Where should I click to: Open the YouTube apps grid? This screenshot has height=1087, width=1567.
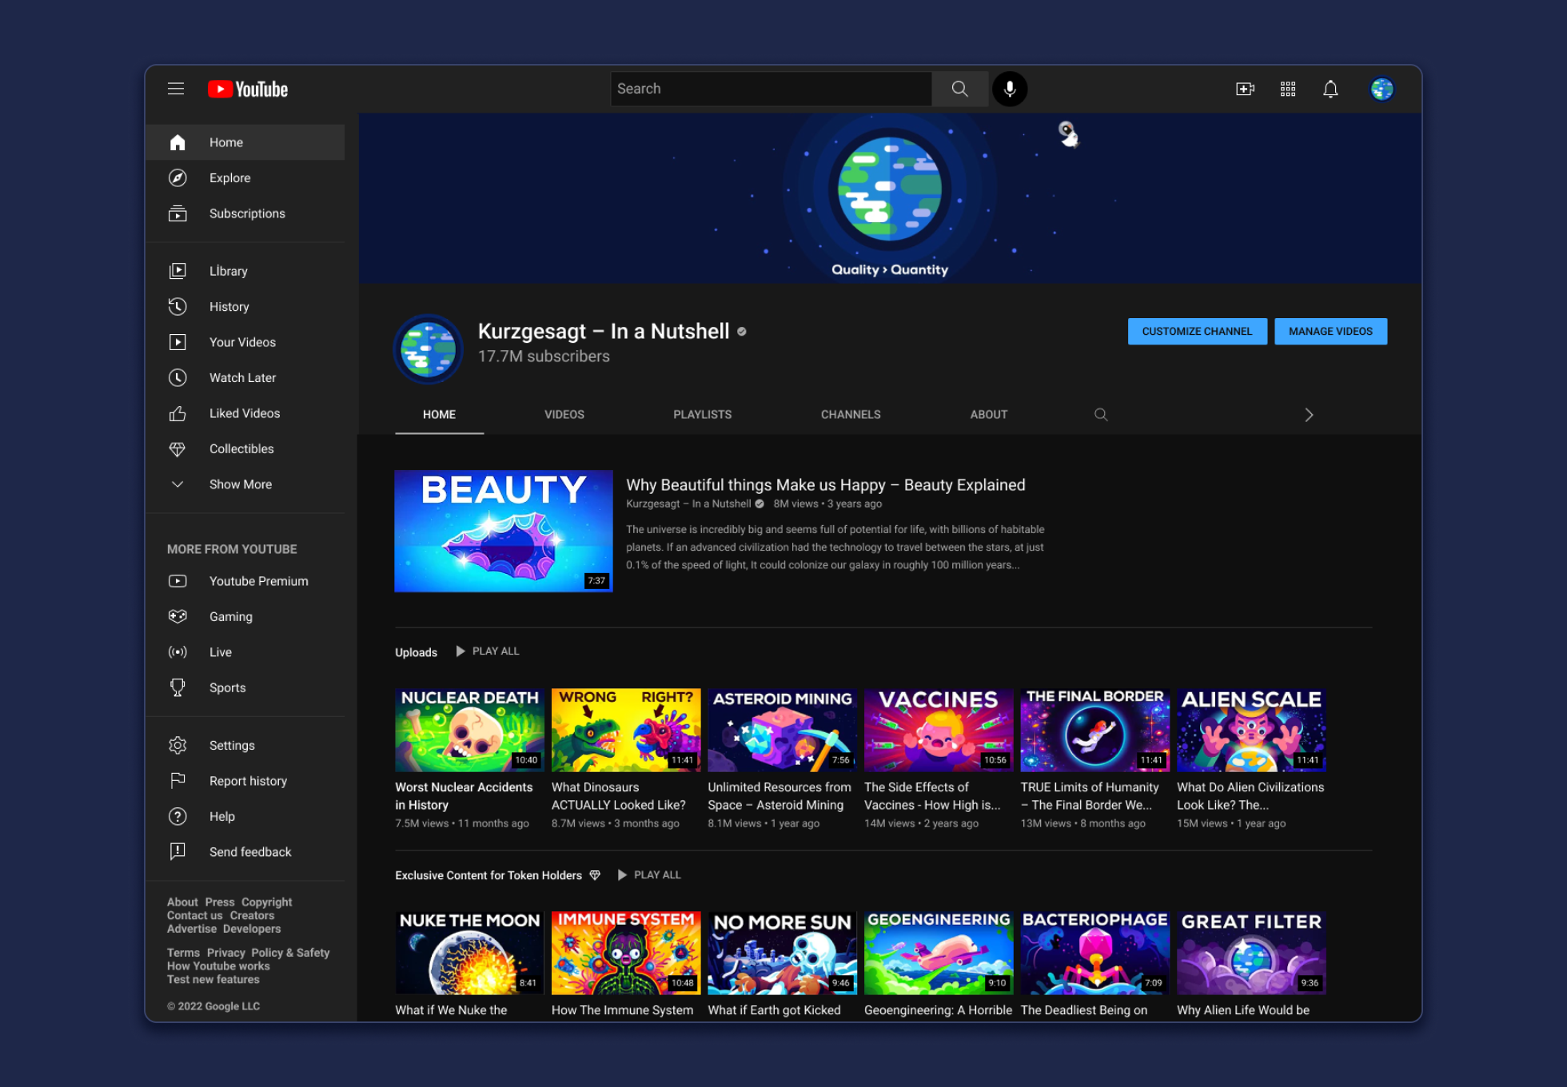tap(1288, 89)
